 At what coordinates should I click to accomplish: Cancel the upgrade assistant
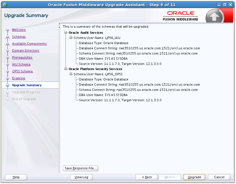point(219,177)
